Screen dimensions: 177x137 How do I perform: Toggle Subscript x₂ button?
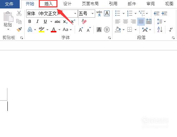click(x=65, y=22)
